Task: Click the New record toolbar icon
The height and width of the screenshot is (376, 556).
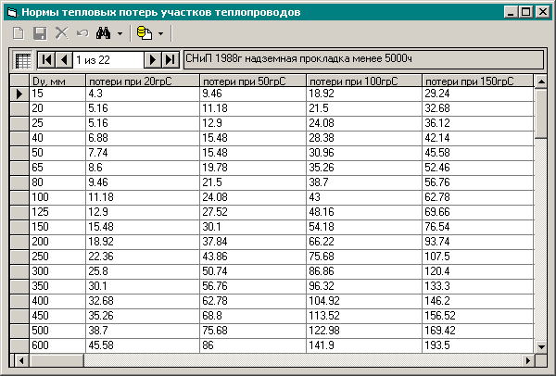Action: [18, 33]
